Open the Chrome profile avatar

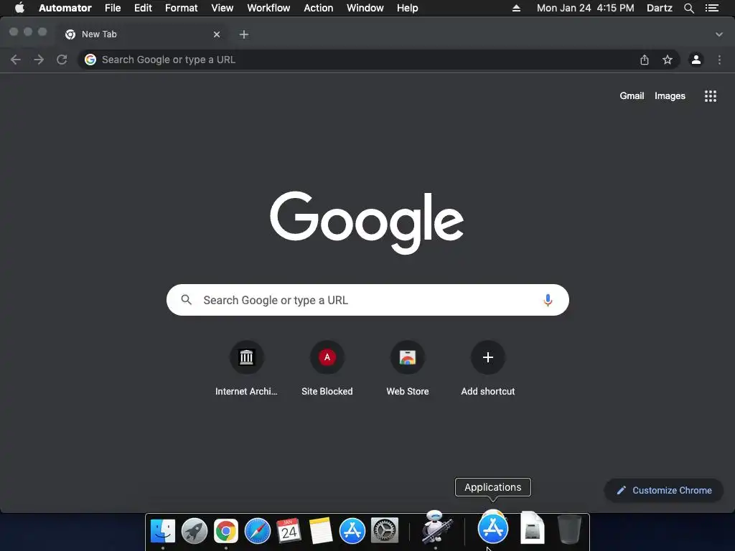(696, 60)
